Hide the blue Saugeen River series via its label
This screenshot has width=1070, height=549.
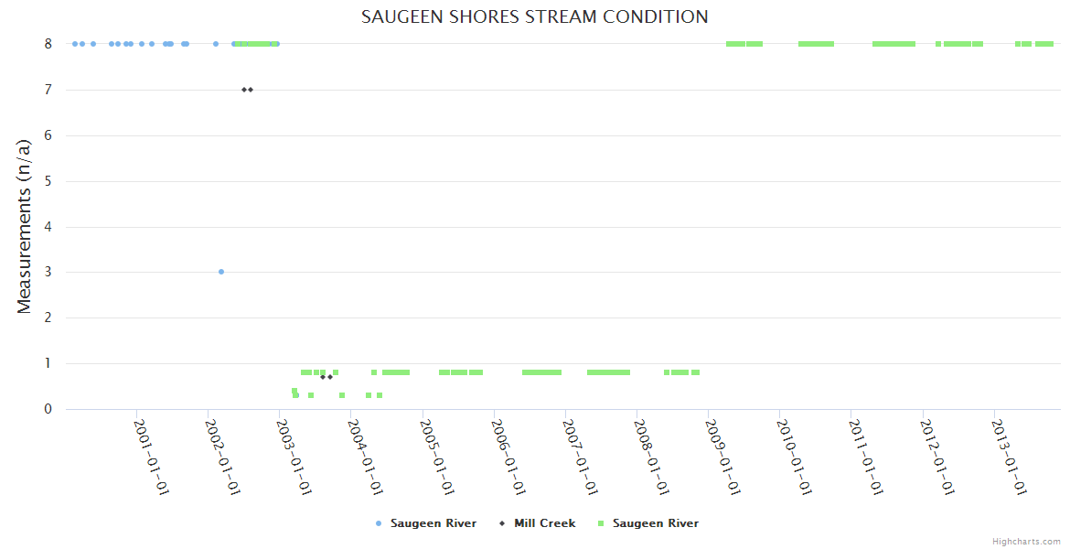(433, 523)
